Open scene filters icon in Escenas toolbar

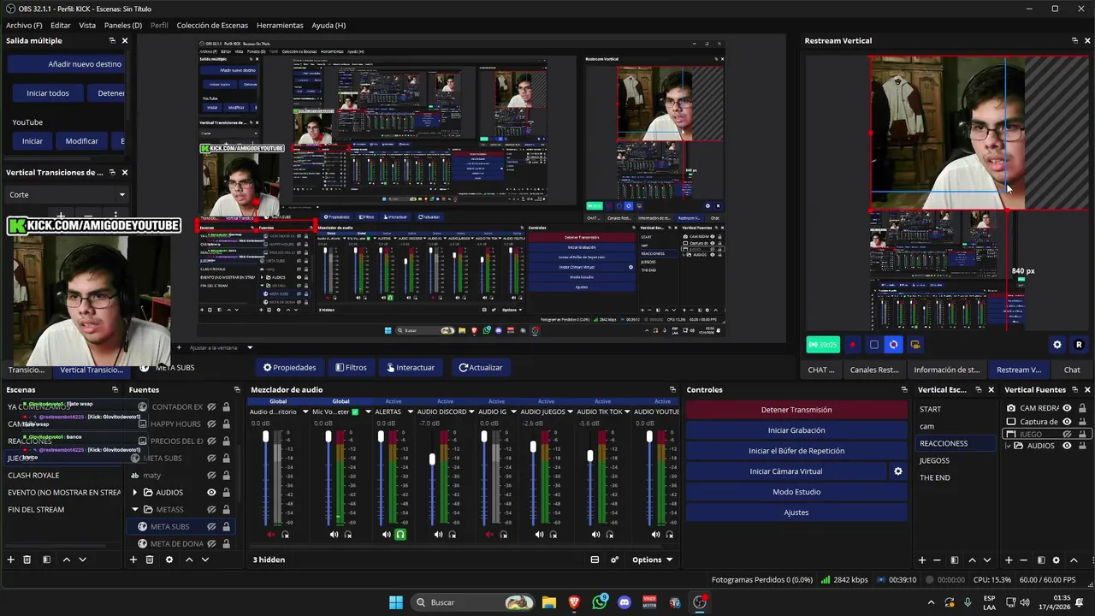pos(46,560)
